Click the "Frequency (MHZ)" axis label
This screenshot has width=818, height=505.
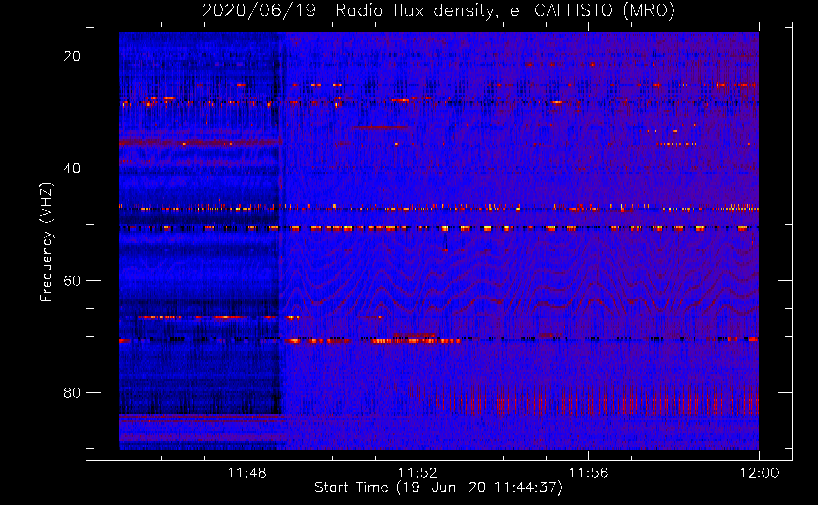(x=47, y=242)
